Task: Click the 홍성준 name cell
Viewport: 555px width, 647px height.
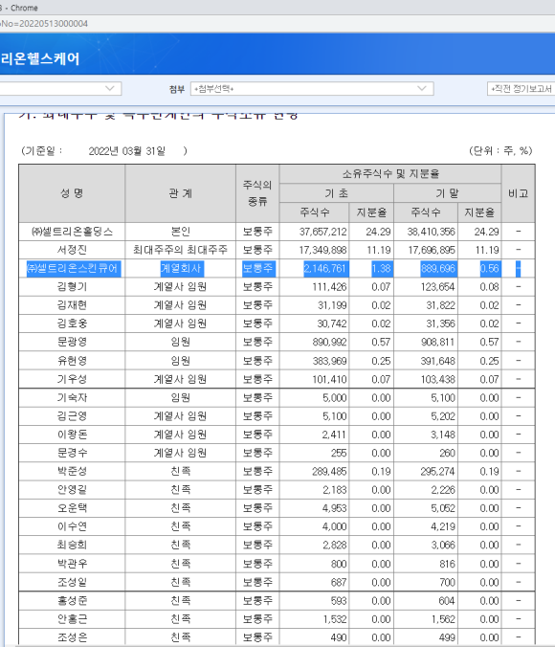Action: click(72, 601)
